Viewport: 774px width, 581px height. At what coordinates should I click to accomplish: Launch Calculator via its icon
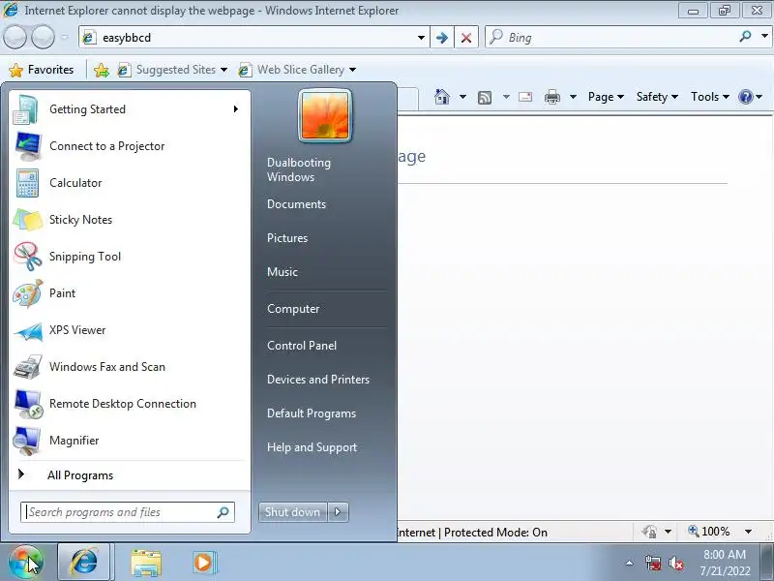(28, 183)
